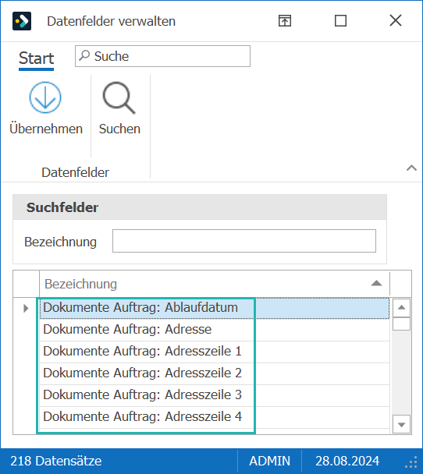
Task: Collapse the ribbon with the chevron
Action: click(411, 168)
